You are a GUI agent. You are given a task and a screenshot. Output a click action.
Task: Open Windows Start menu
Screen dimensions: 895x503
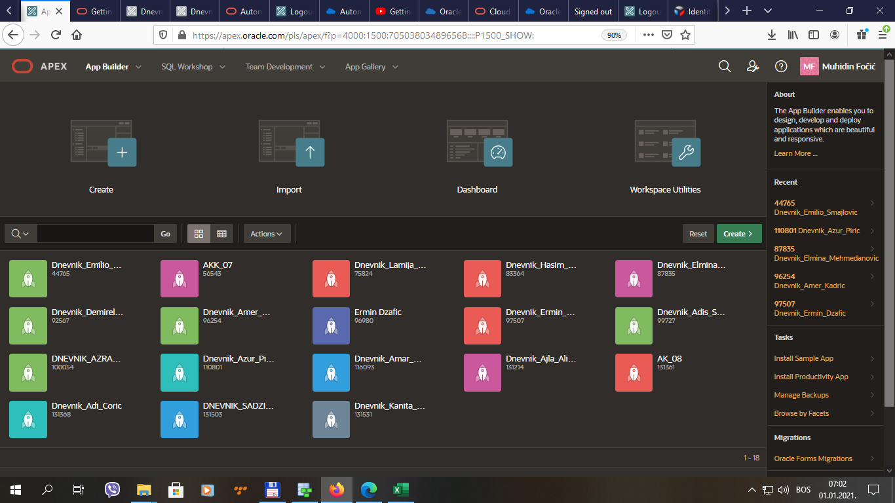(16, 489)
